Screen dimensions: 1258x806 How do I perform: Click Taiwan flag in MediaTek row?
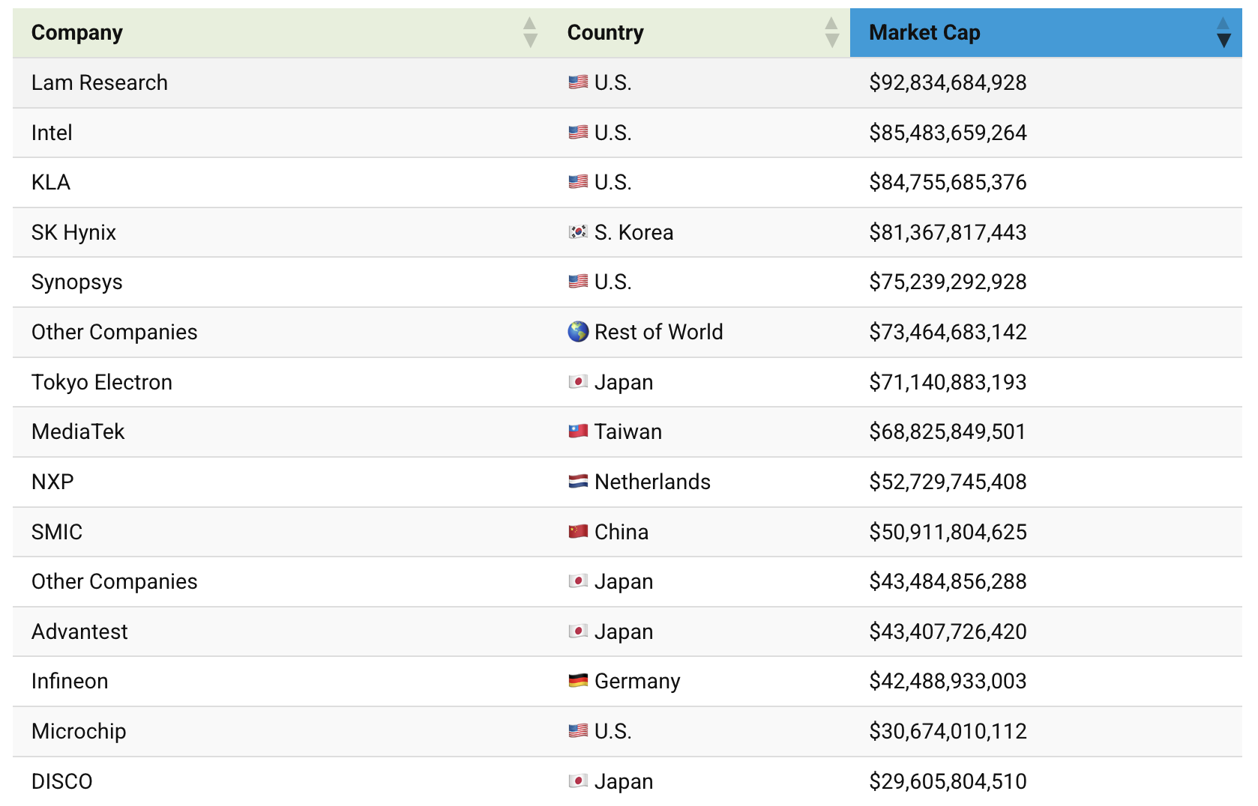578,431
